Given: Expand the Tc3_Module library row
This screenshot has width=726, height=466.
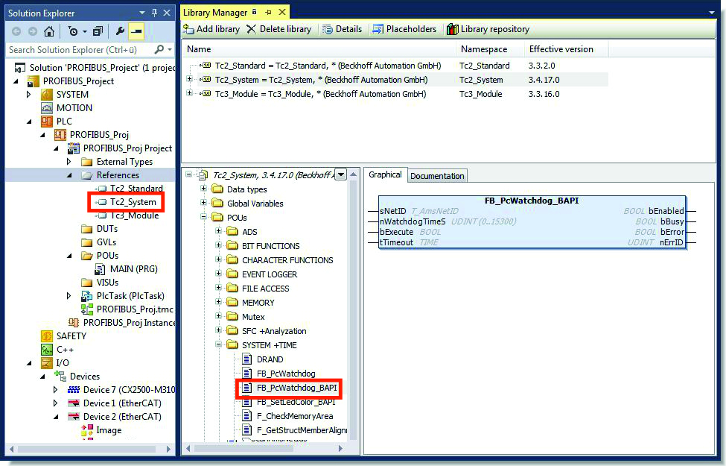Looking at the screenshot, I should 189,93.
